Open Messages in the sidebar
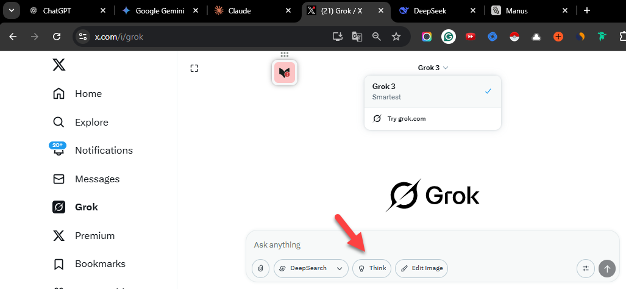The width and height of the screenshot is (626, 289). [86, 179]
